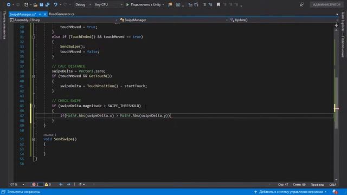This screenshot has width=347, height=195.
Task: Click the warning count indicator showing 0
Action: coord(48,184)
